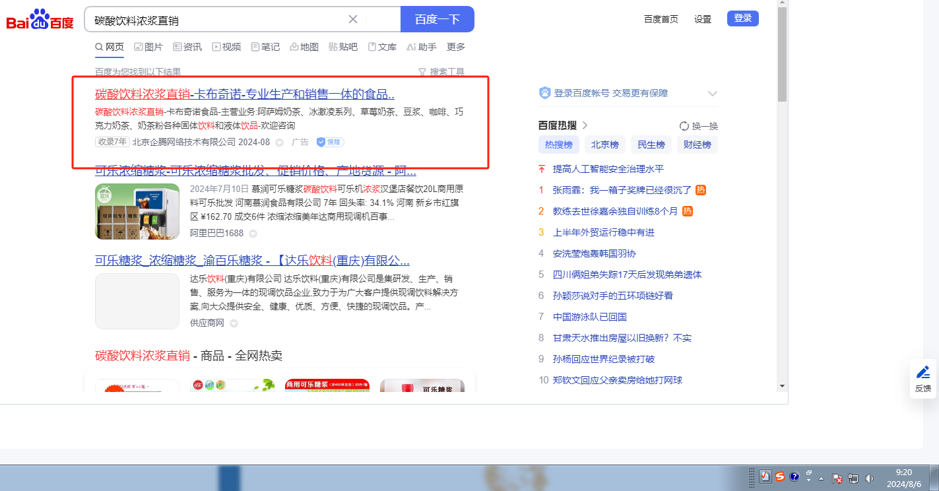Open 上半年外贸运行稳中有进 topic
The height and width of the screenshot is (491, 939).
604,232
